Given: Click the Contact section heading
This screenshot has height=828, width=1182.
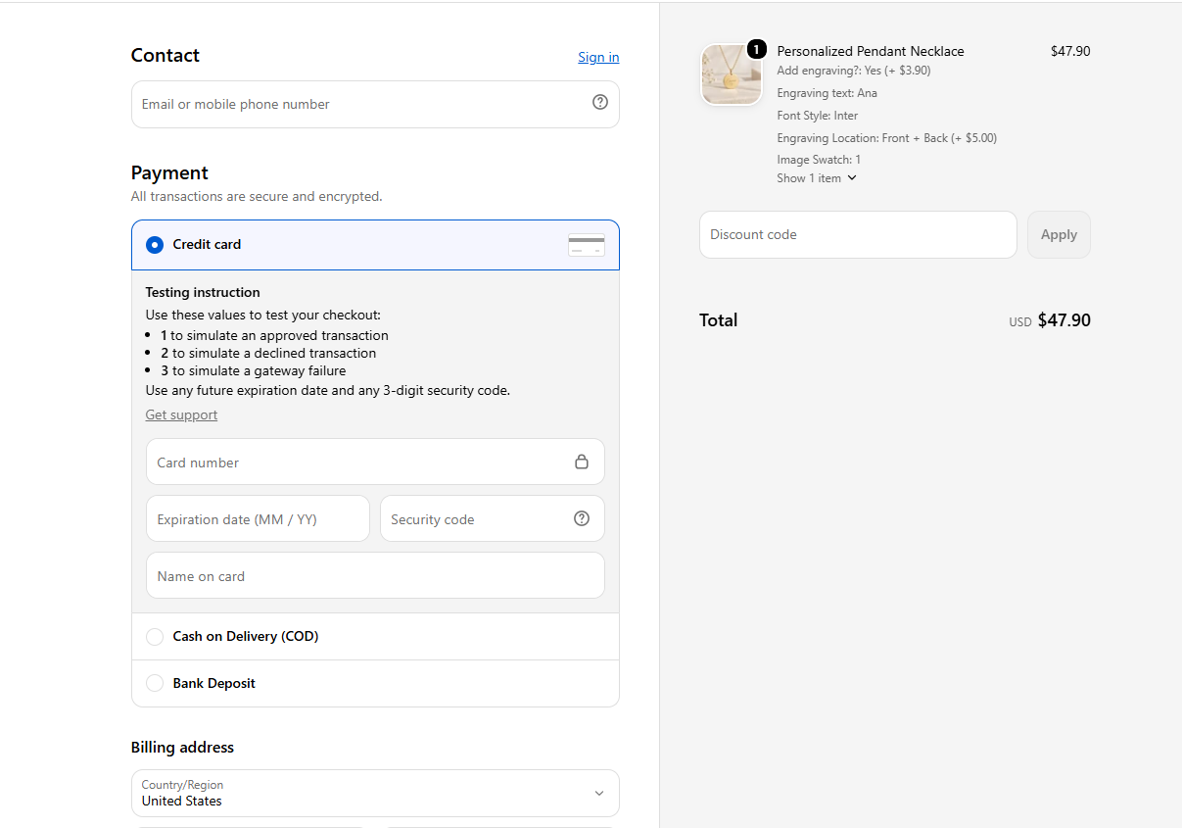Looking at the screenshot, I should click(x=165, y=55).
